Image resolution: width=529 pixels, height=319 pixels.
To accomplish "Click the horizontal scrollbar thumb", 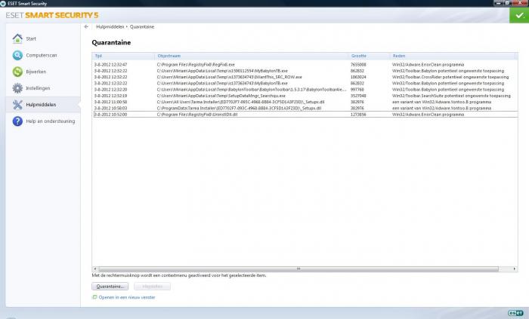I will coord(299,269).
